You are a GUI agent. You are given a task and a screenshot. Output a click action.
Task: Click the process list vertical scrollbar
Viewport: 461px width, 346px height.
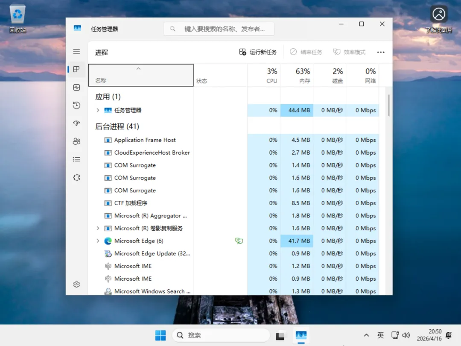389,106
